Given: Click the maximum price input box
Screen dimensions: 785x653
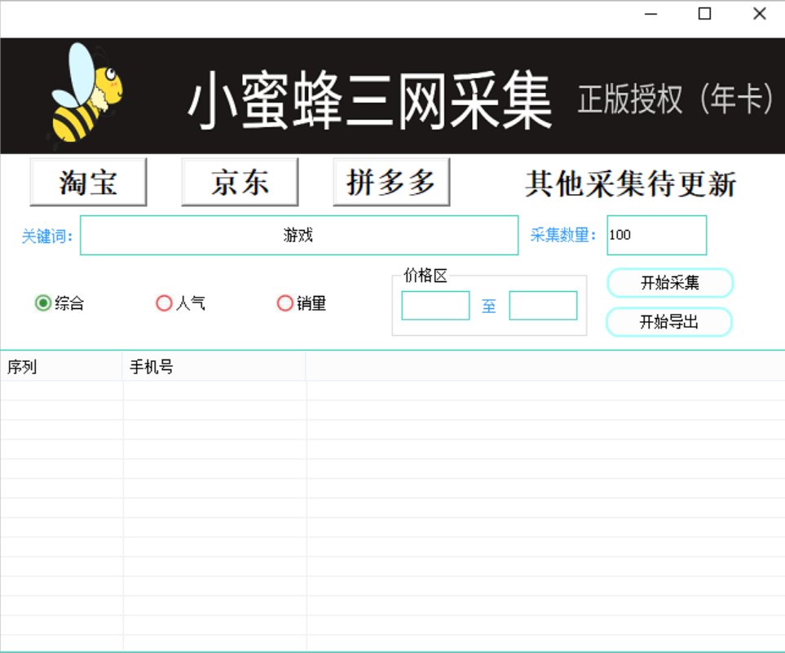Looking at the screenshot, I should 542,305.
